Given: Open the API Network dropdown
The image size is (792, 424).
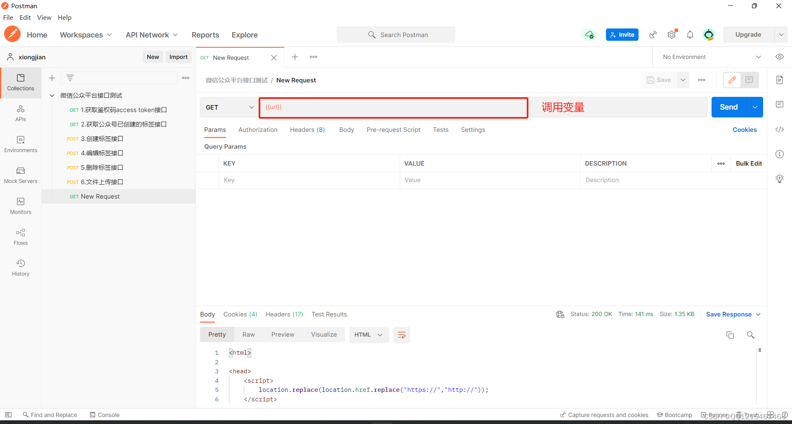Looking at the screenshot, I should (152, 35).
